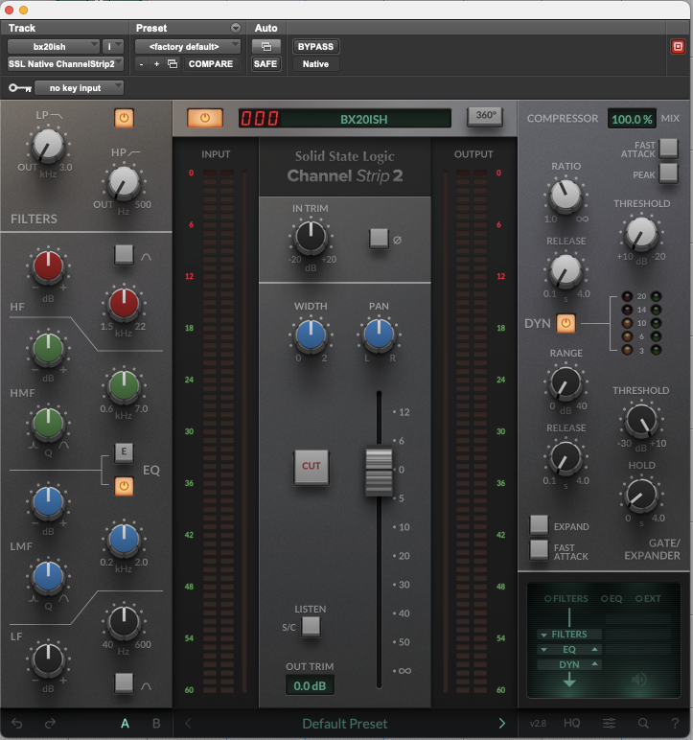Click the compressor THRESHOLD knob

[641, 232]
